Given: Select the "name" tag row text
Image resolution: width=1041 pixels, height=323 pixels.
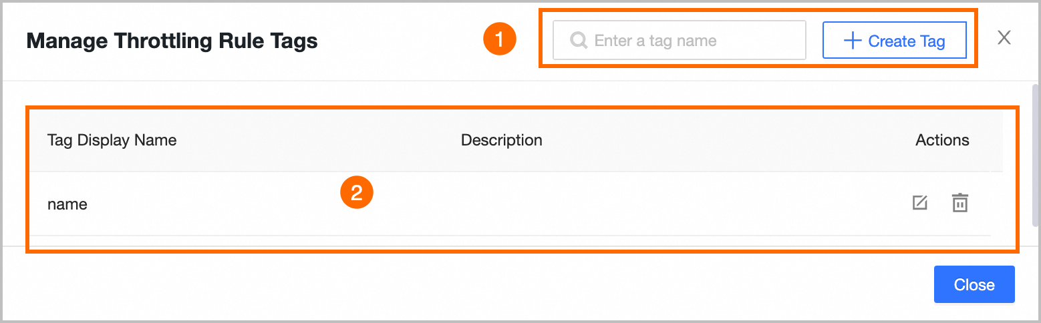Looking at the screenshot, I should click(67, 204).
